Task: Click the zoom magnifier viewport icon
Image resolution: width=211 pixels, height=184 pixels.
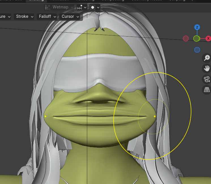Action: [207, 58]
